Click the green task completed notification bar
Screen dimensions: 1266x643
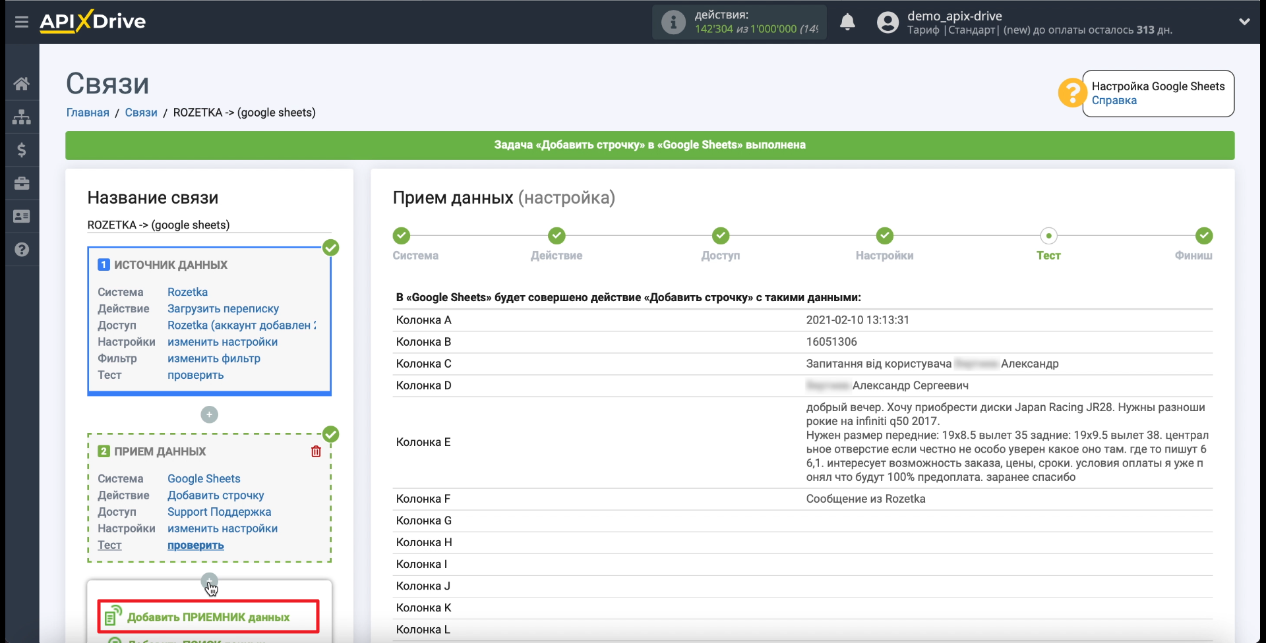(x=649, y=145)
